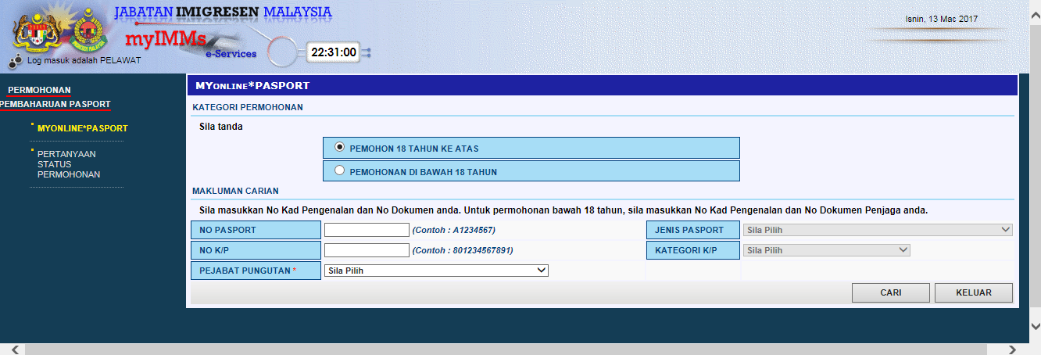Click the Kategori K/P field label

(693, 250)
